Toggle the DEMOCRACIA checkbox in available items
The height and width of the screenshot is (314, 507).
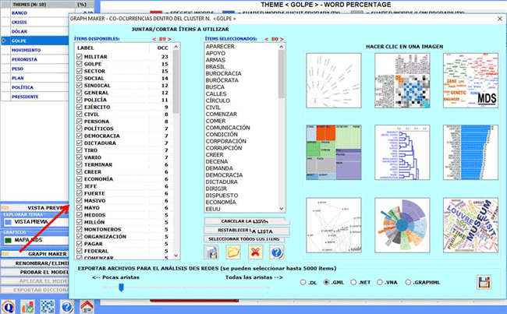tap(80, 136)
